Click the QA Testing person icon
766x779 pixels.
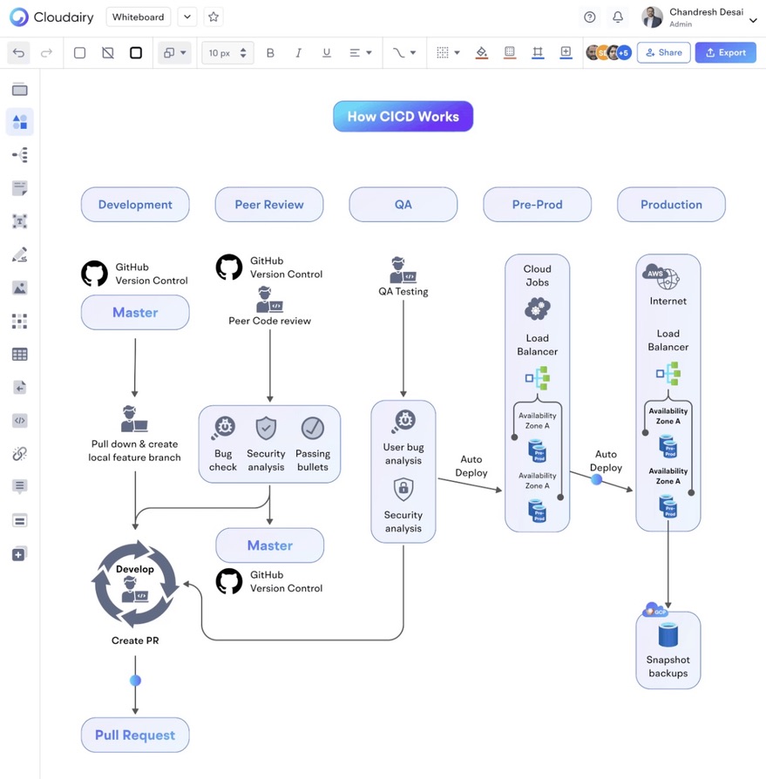[403, 270]
